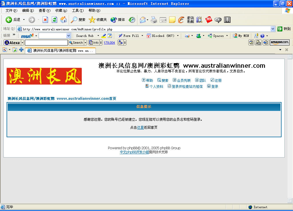Open the 收藏(A) menu
The width and height of the screenshot is (293, 211).
[61, 11]
